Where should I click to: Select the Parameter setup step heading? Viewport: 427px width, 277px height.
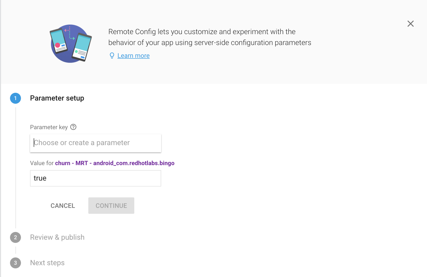click(x=57, y=98)
